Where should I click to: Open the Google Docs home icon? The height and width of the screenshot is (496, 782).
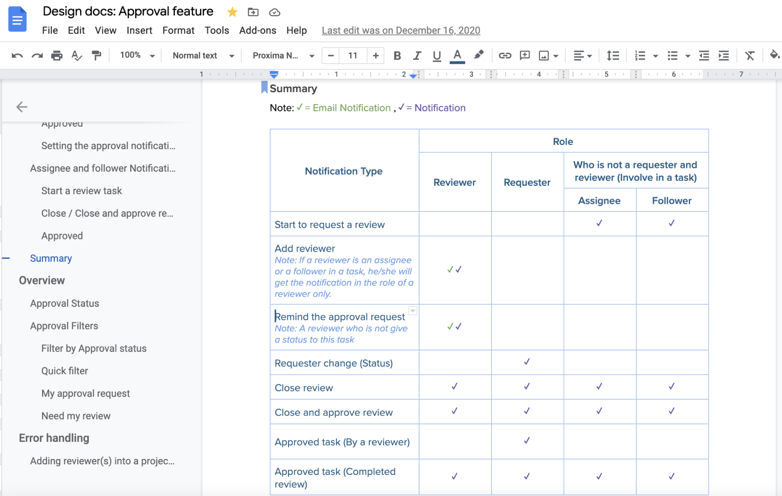17,19
